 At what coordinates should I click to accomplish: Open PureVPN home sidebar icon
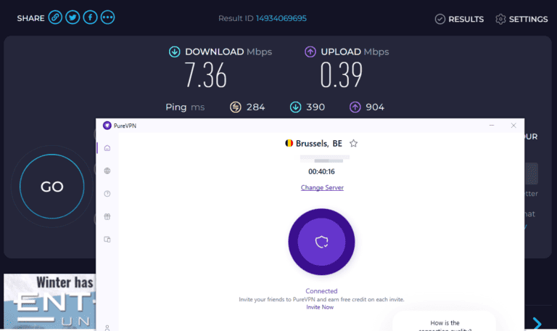click(107, 148)
